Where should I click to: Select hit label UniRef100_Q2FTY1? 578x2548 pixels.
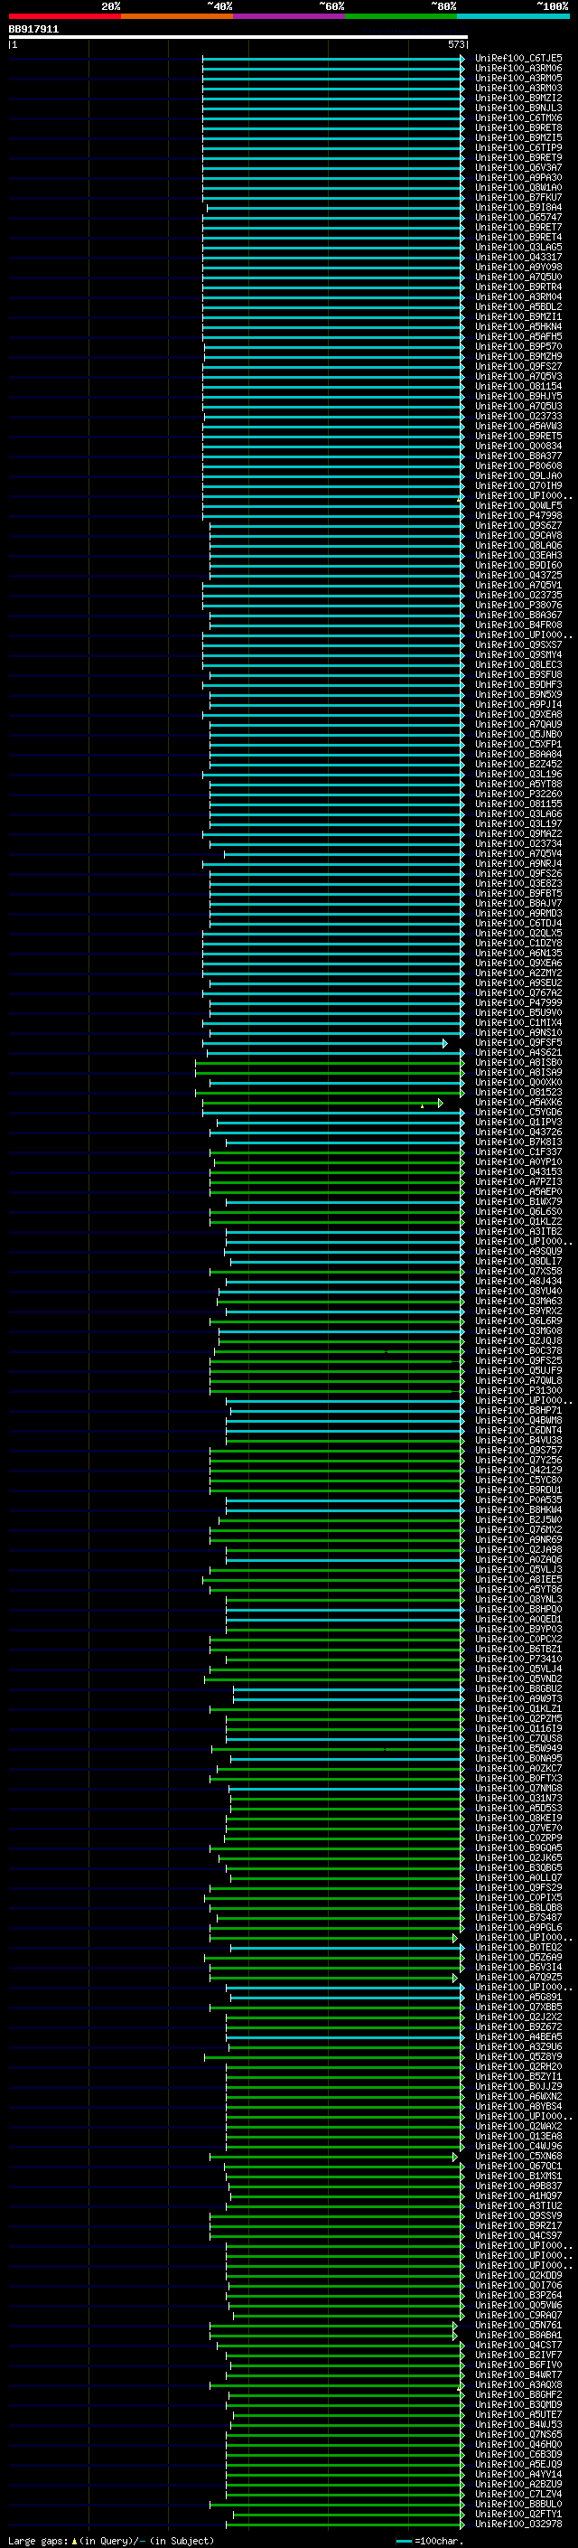(518, 2514)
